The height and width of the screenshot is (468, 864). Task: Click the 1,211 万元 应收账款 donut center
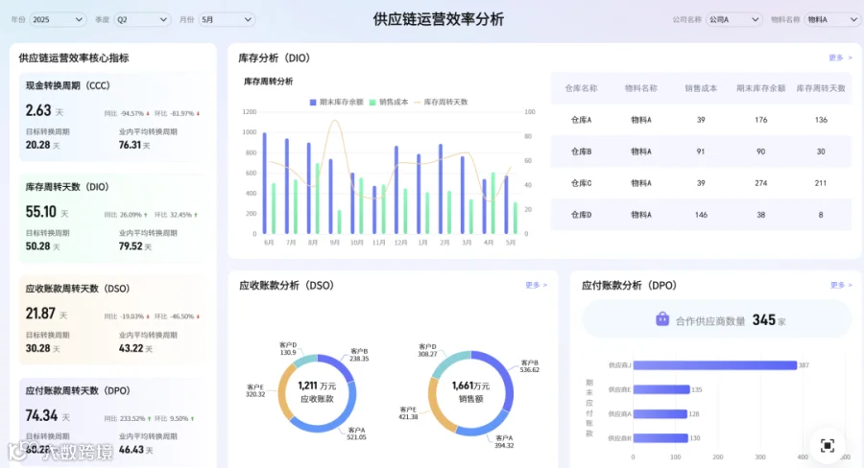click(x=317, y=392)
